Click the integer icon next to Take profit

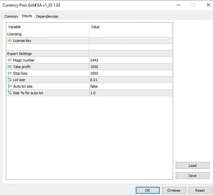[9, 67]
